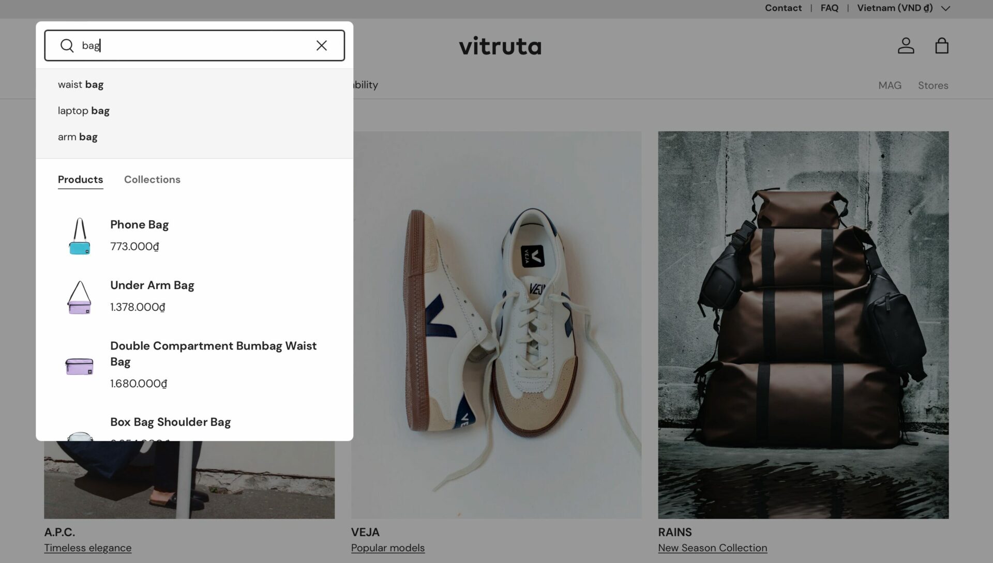Follow the "Timeless elegance" link
The image size is (993, 563).
point(88,548)
